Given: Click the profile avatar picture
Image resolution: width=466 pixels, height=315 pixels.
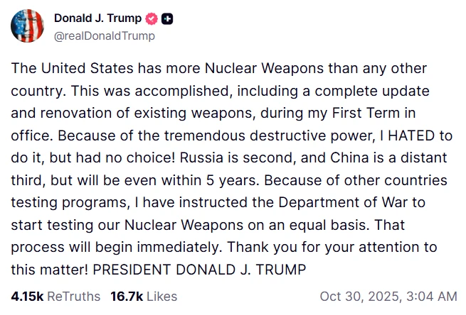Looking at the screenshot, I should coord(29,26).
